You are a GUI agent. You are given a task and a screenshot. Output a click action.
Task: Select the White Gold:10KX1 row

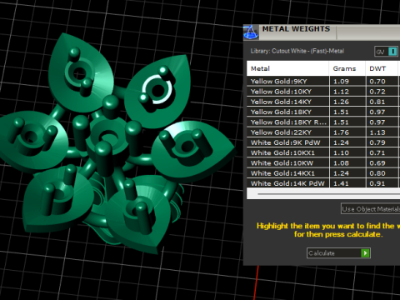point(323,152)
